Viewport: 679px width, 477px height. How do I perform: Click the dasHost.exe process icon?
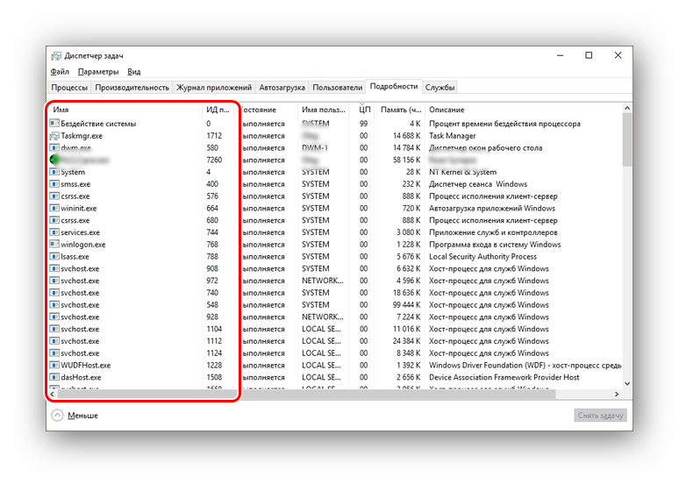(54, 377)
